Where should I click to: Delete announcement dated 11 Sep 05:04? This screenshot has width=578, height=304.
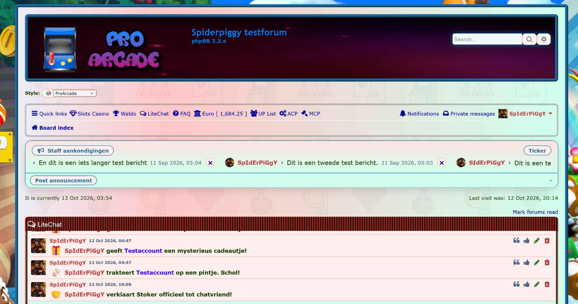pyautogui.click(x=210, y=163)
